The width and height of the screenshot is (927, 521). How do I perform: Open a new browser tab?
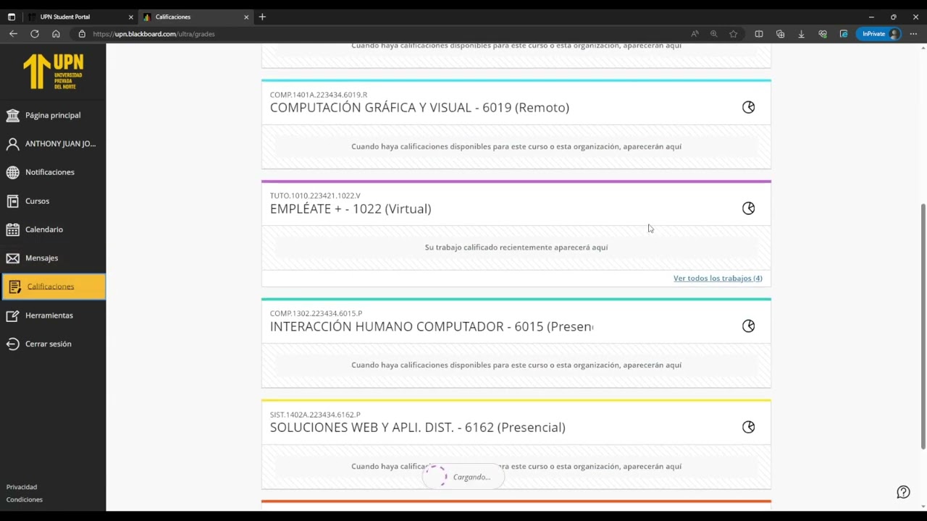tap(262, 17)
